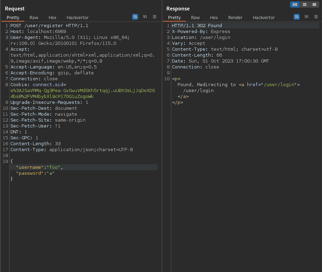Click the Sec-Fetch-Dest: document line
322x272 pixels.
point(44,108)
